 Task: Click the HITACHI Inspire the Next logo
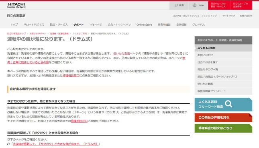(16, 5)
